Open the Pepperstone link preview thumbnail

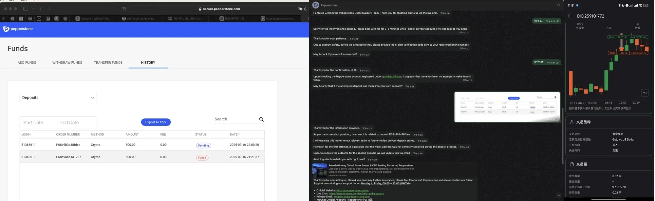click(x=320, y=170)
